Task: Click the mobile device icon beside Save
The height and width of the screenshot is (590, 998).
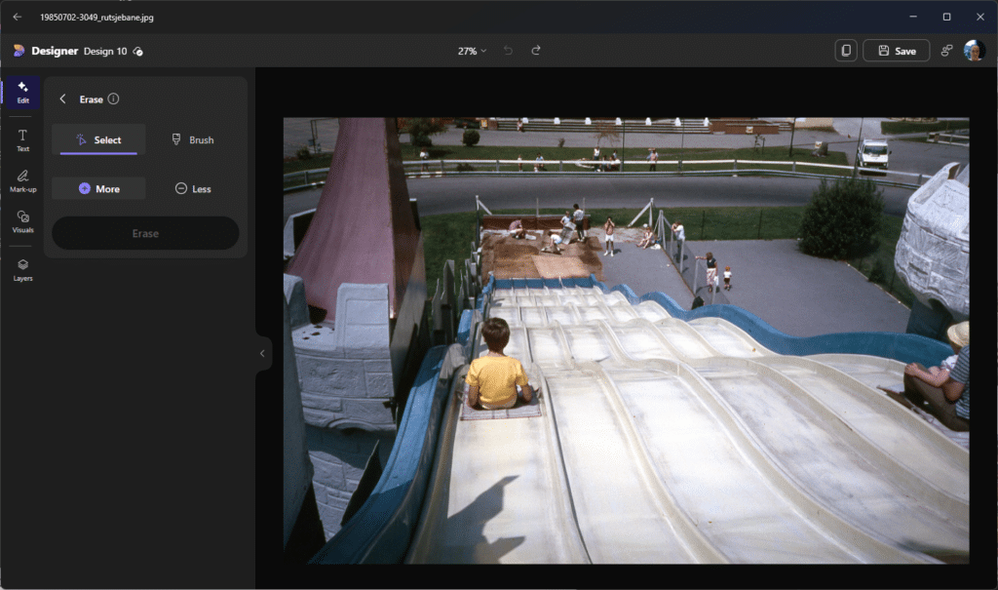Action: click(x=846, y=51)
